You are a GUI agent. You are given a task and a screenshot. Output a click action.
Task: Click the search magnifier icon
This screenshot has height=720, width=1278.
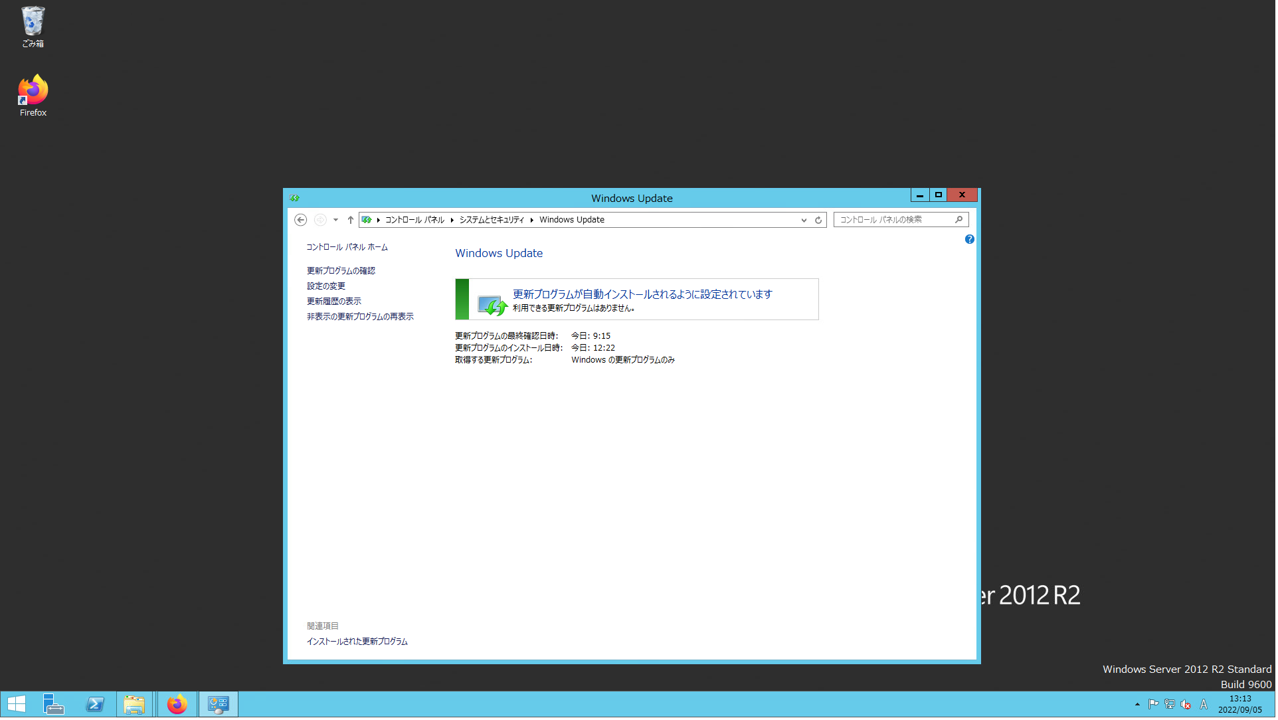(960, 221)
